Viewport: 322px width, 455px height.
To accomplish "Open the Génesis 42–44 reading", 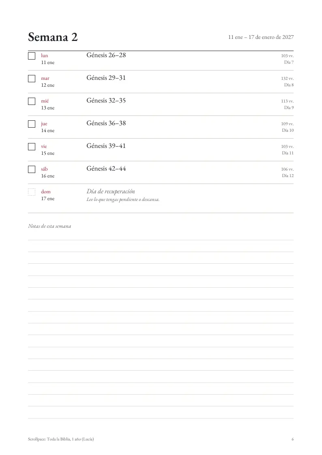I will point(106,169).
